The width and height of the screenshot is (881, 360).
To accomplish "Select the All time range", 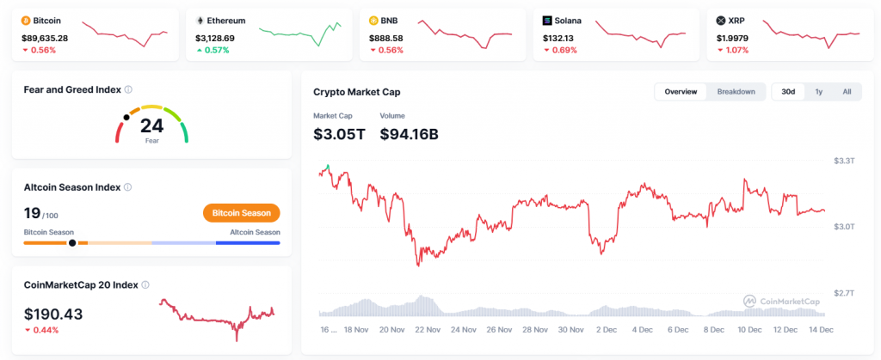I will click(847, 92).
